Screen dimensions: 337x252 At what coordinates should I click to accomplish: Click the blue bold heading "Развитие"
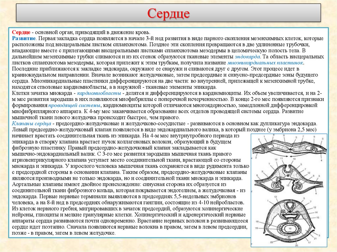click(24, 39)
